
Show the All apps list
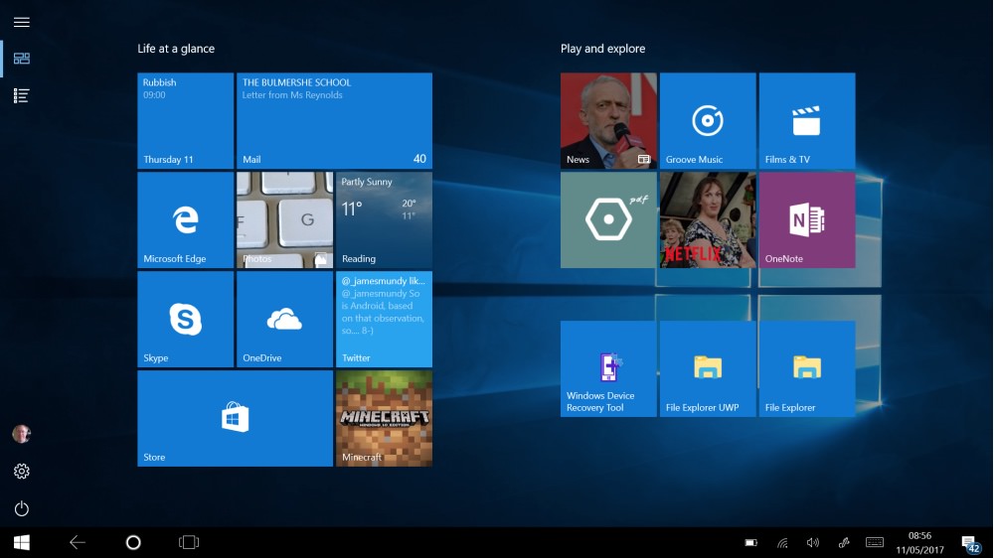tap(22, 95)
